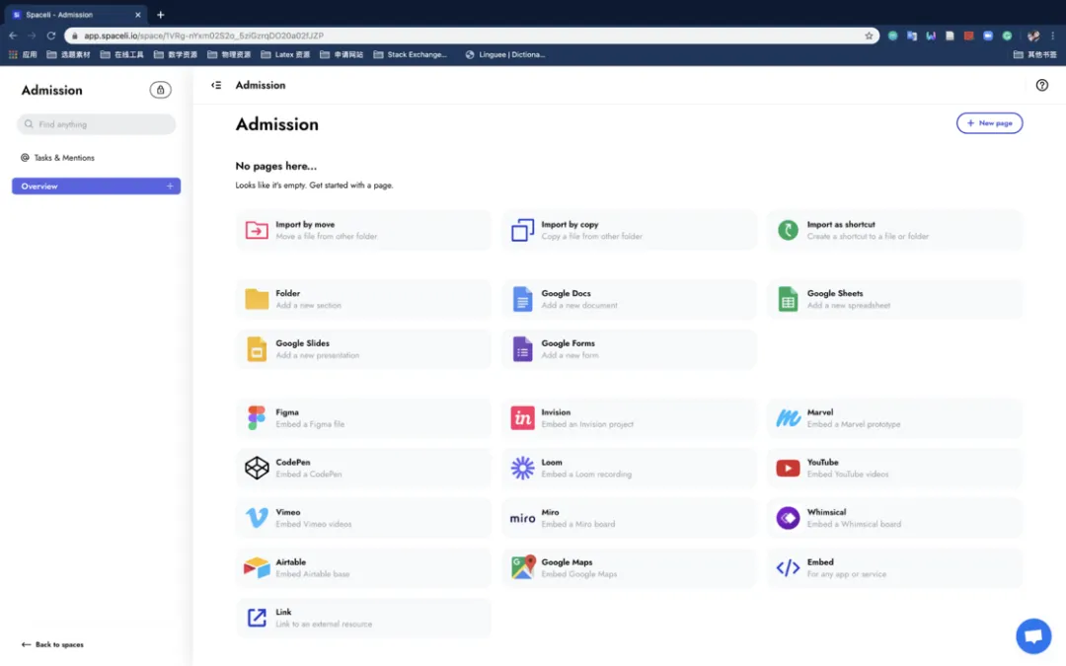Open the Chrome three-dot menu
Viewport: 1066px width, 666px height.
click(1052, 36)
